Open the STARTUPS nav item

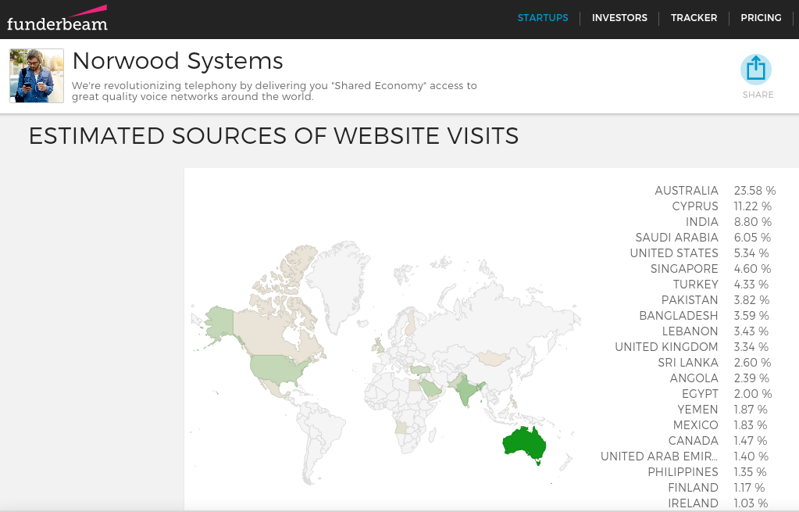point(543,18)
